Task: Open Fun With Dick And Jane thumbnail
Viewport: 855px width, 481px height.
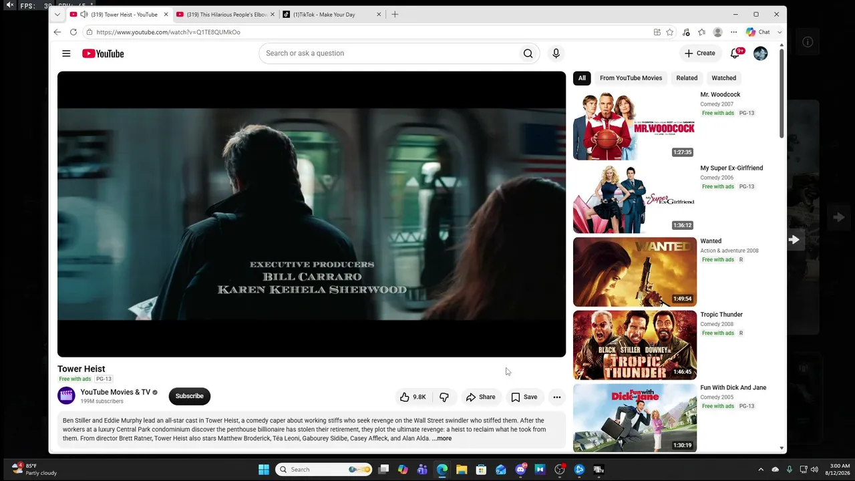Action: (x=635, y=418)
